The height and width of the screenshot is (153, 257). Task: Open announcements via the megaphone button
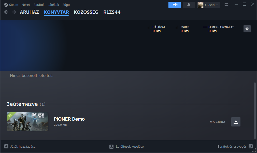[175, 5]
